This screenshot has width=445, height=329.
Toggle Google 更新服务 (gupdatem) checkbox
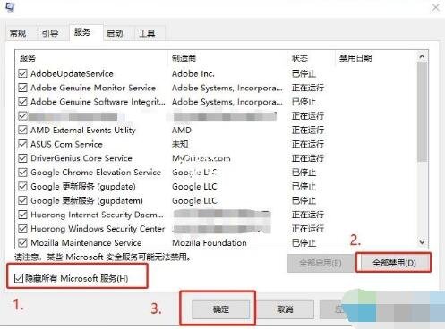tap(23, 200)
